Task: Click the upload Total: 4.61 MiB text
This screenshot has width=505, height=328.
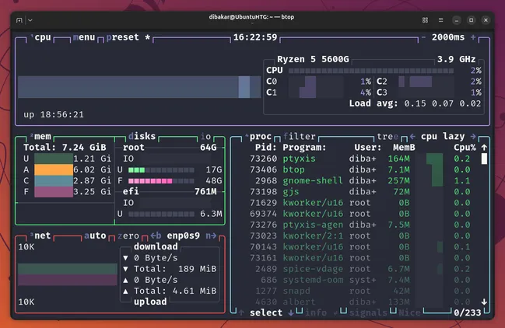Action: coord(175,291)
